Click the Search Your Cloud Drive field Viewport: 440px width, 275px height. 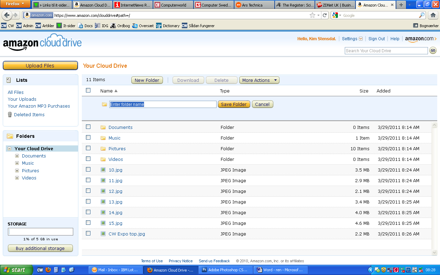(x=386, y=51)
